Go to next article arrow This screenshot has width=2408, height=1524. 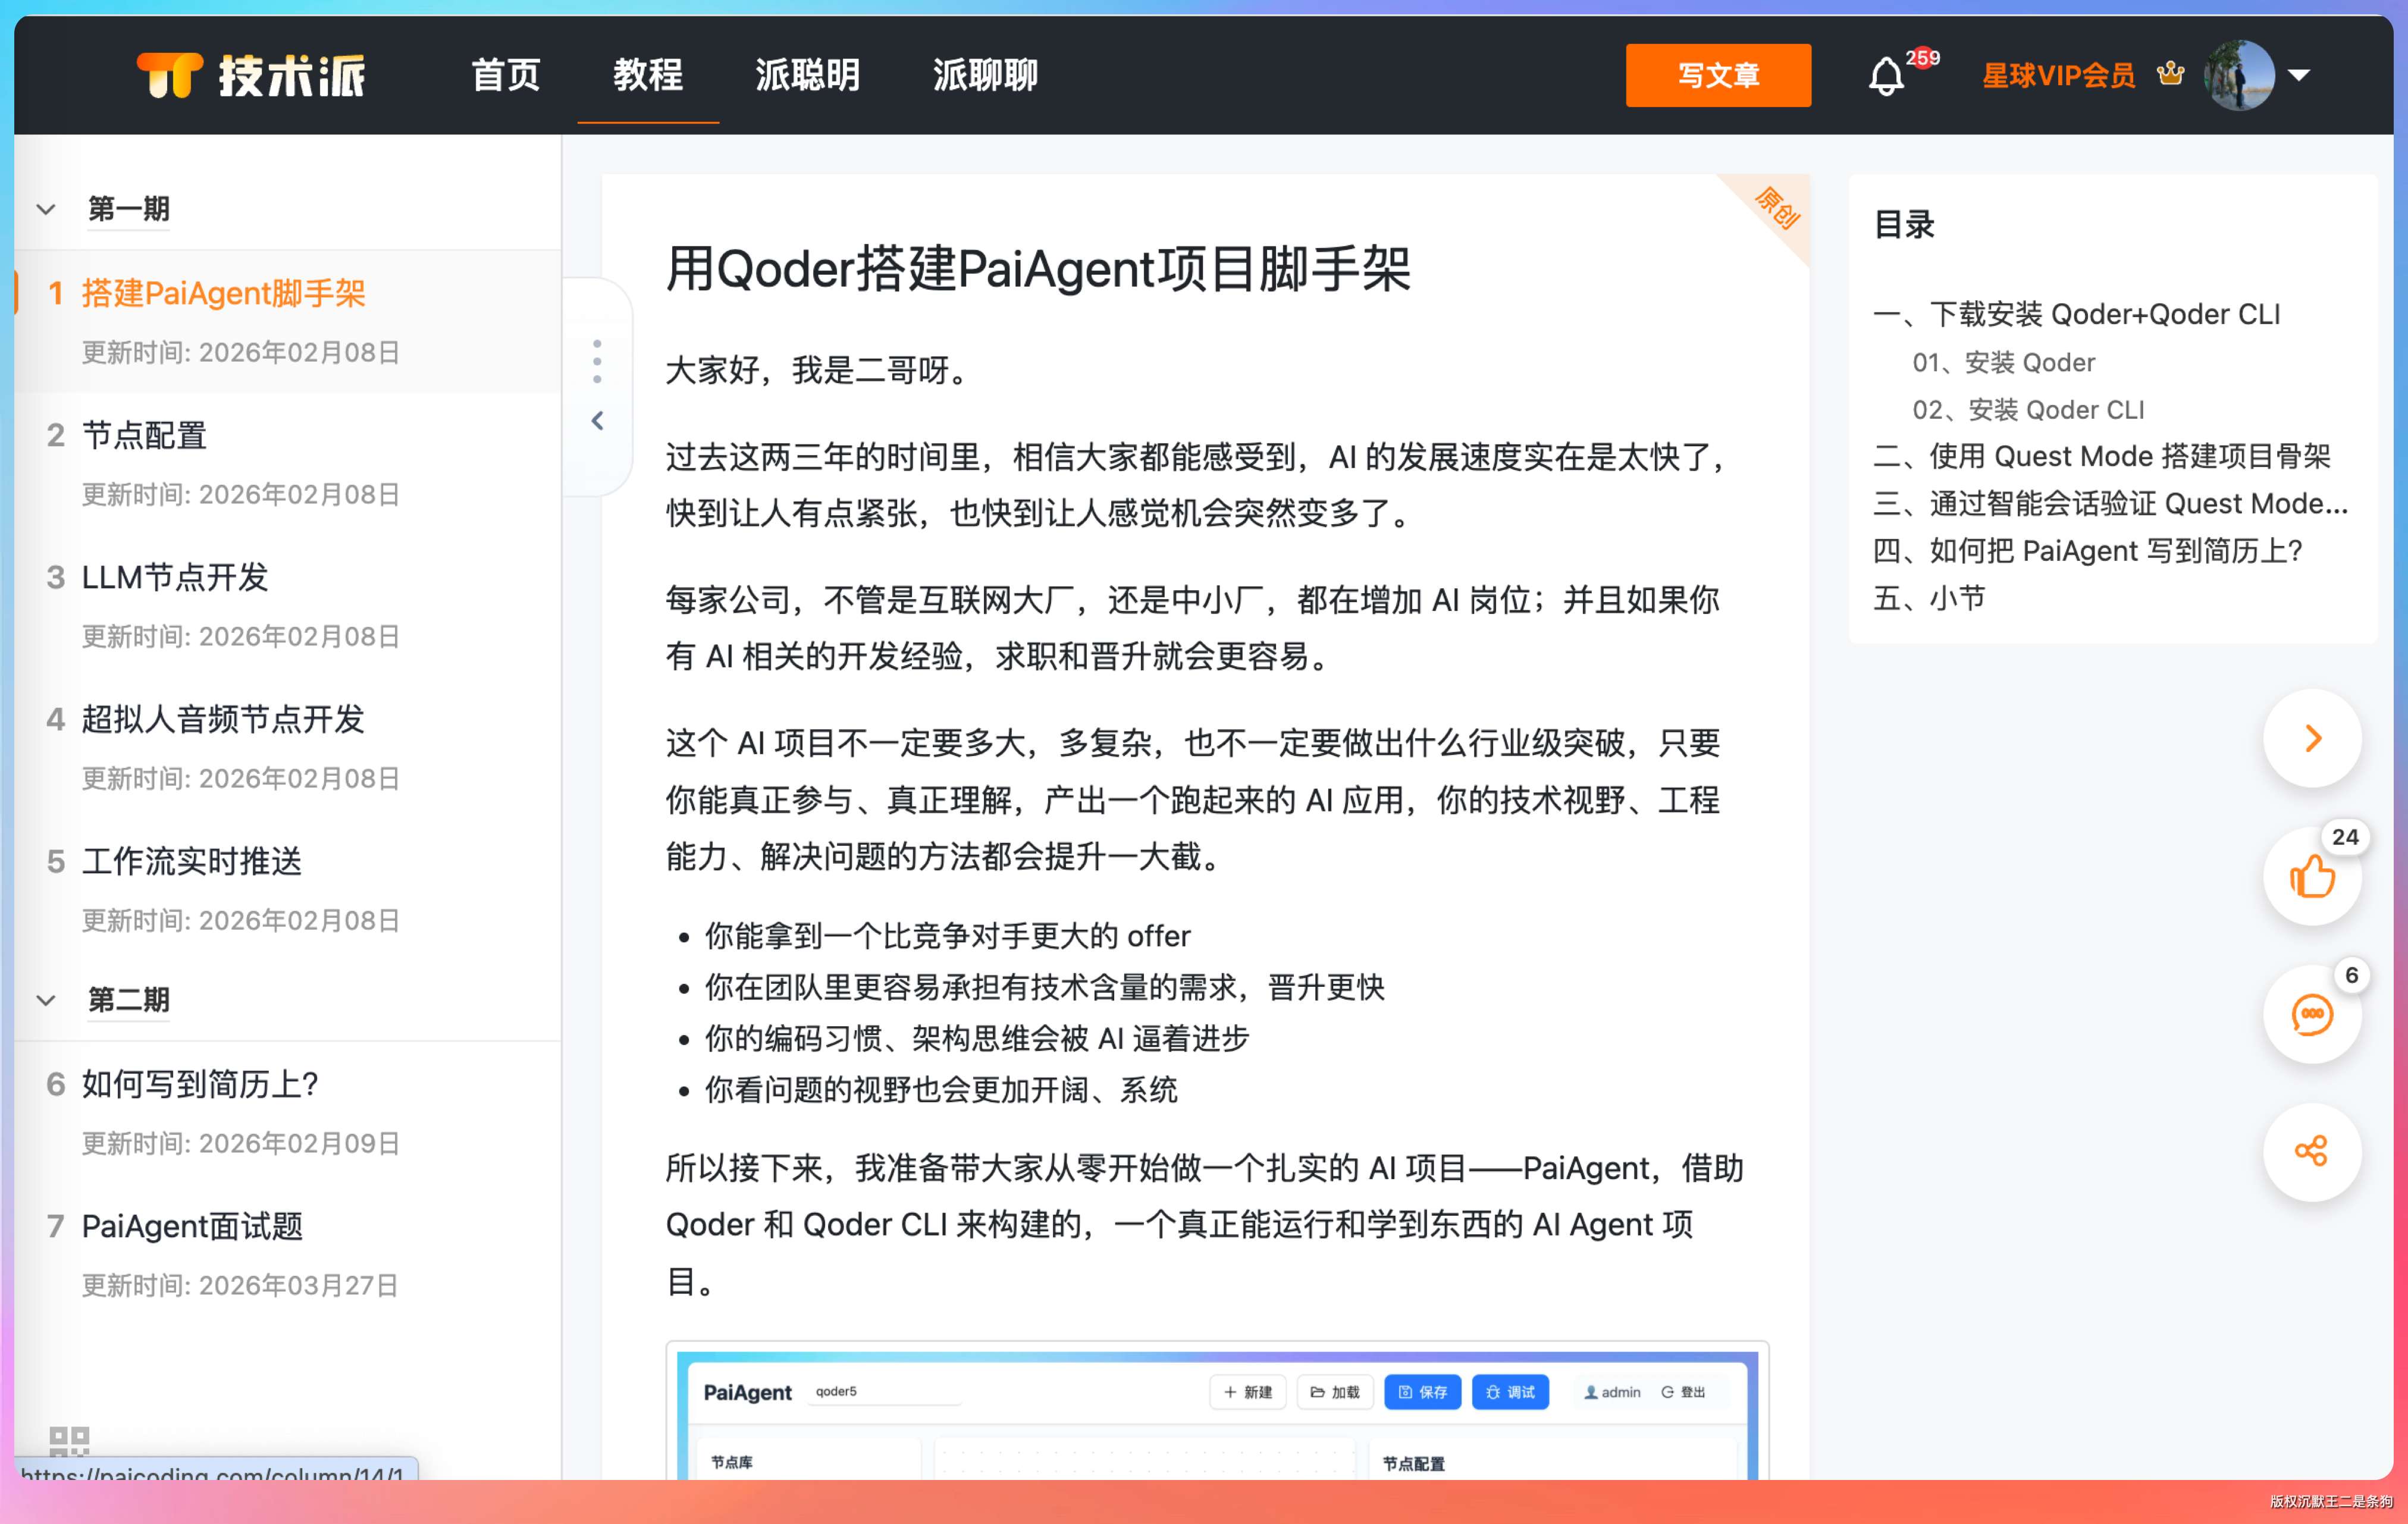point(2312,739)
